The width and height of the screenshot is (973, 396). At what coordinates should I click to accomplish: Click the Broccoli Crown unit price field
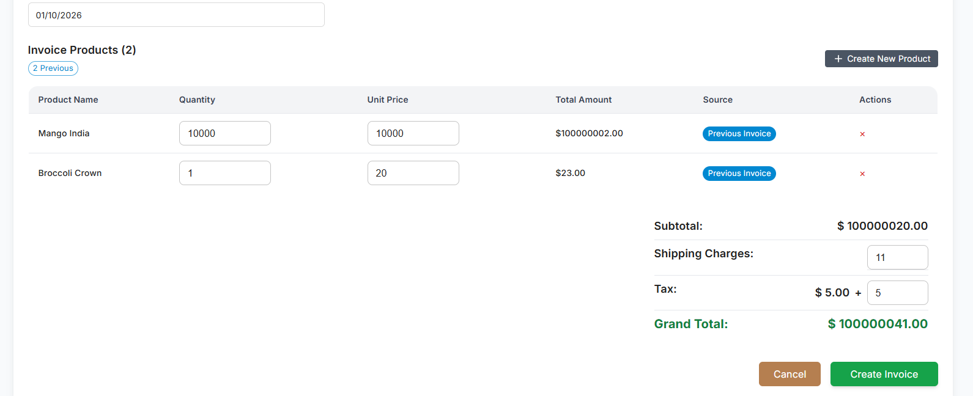click(413, 173)
